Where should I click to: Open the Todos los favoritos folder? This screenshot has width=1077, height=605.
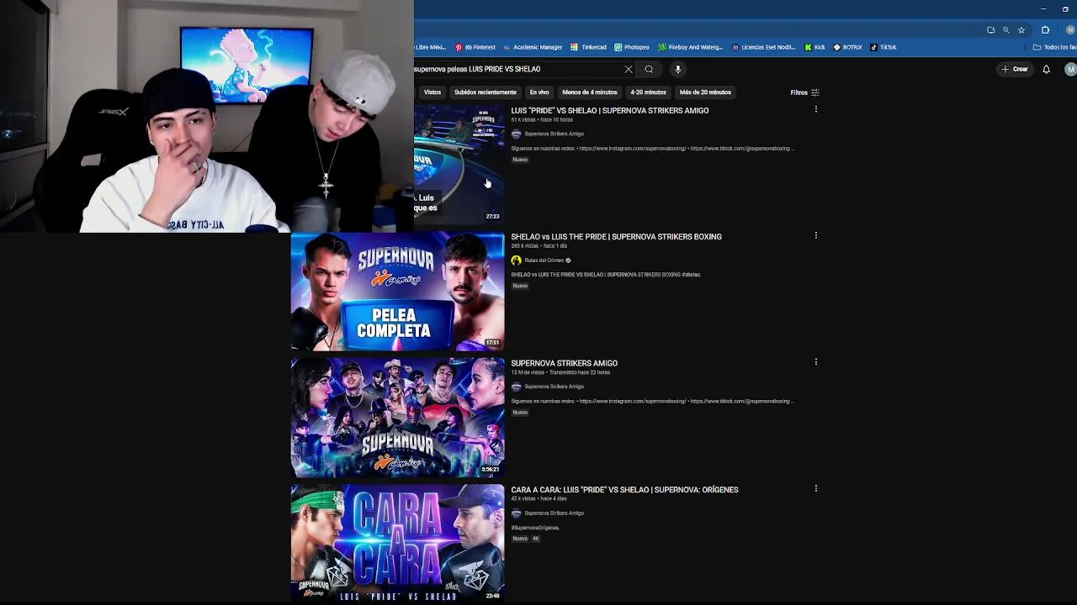coord(1054,47)
